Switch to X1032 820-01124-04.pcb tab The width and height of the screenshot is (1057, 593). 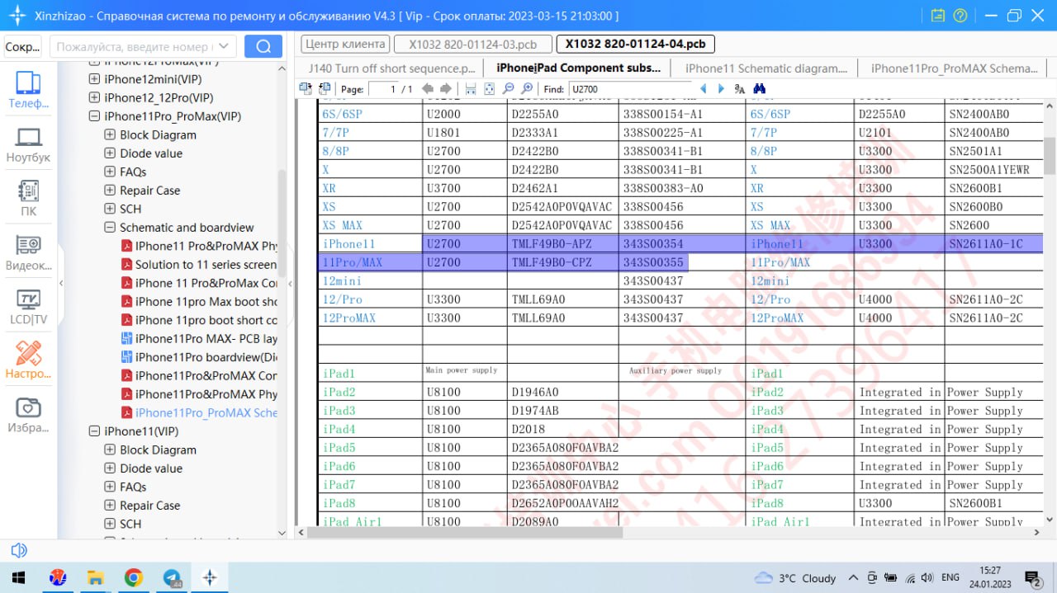coord(636,45)
